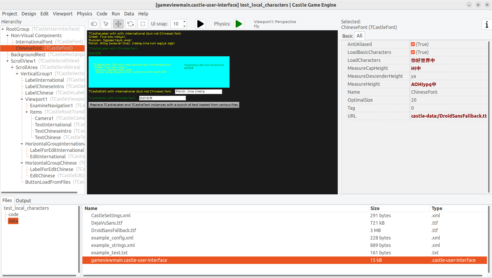The image size is (492, 278).
Task: Toggle the LoadBasicCharacters checkbox
Action: (x=413, y=52)
